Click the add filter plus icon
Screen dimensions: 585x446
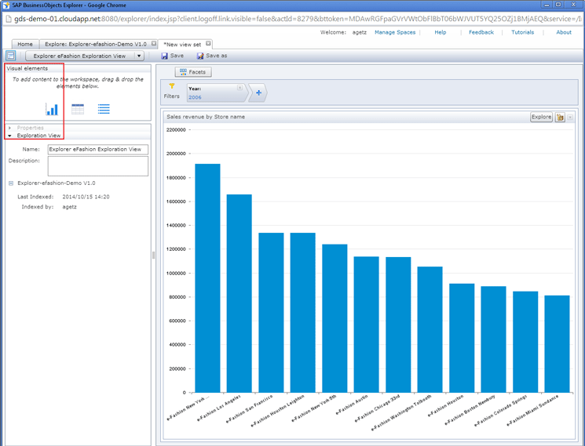tap(258, 93)
